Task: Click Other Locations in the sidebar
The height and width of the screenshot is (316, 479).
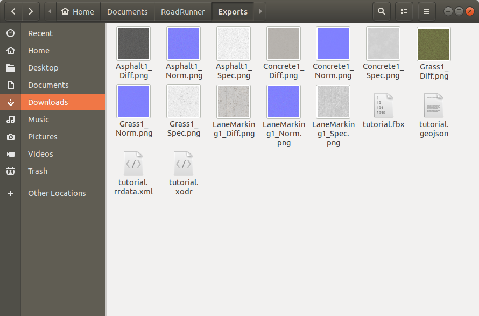Action: [x=57, y=193]
